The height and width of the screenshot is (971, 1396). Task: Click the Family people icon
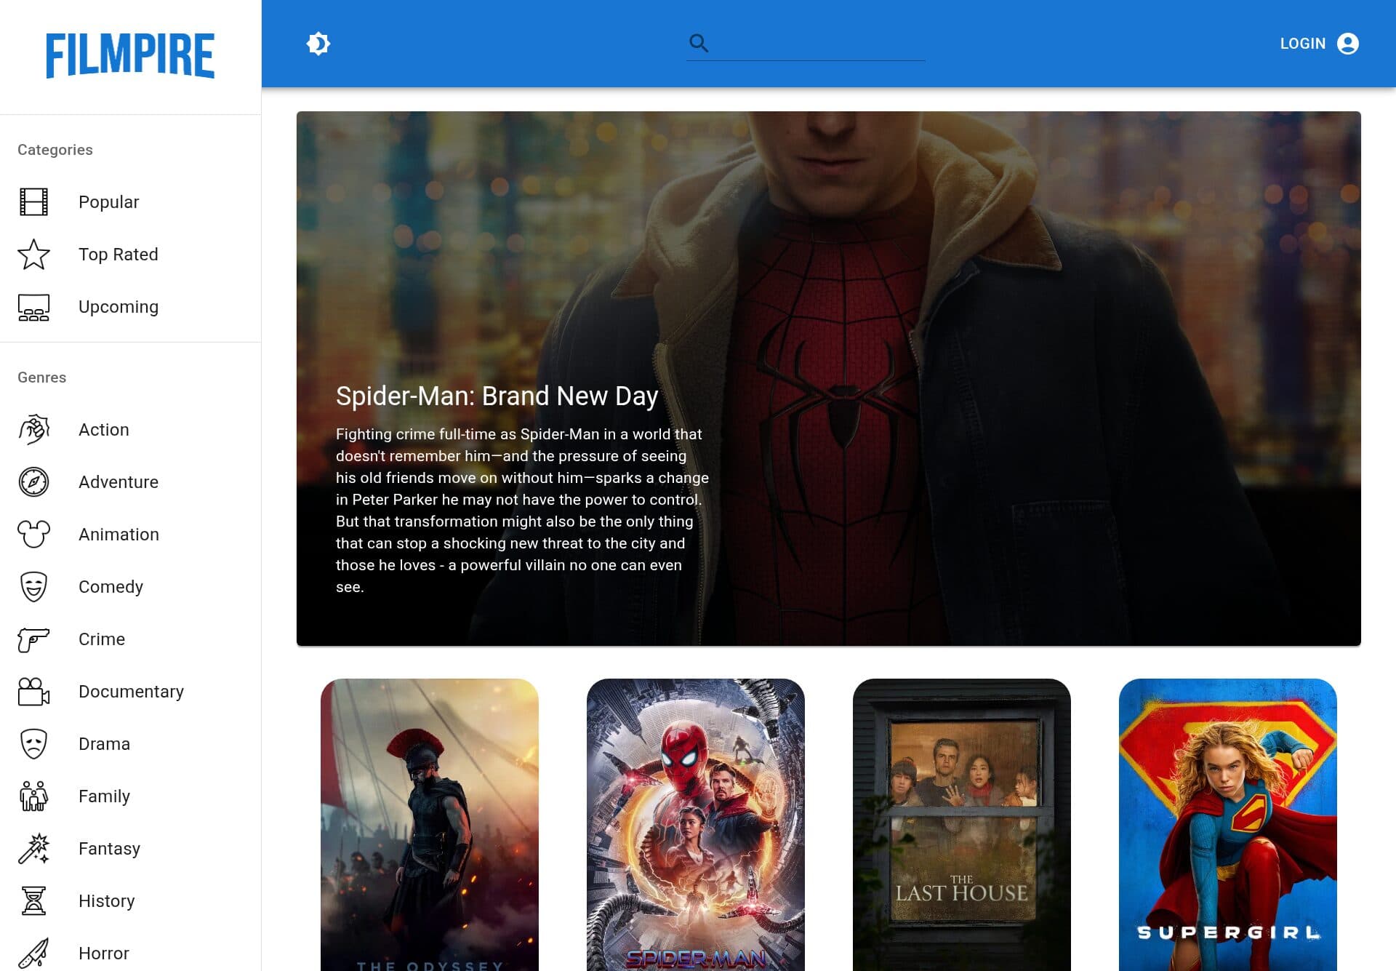33,796
